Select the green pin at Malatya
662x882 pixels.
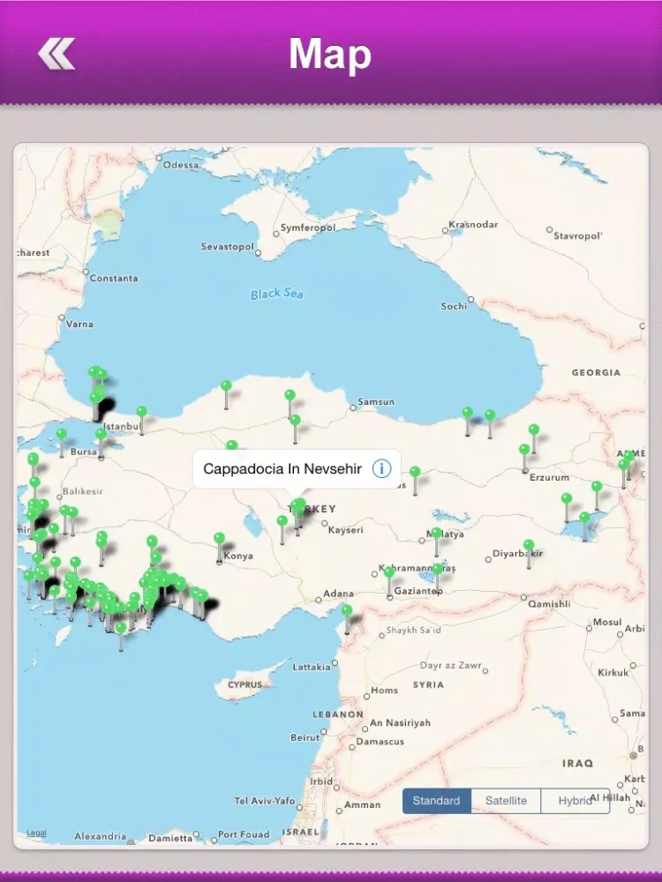coord(436,532)
